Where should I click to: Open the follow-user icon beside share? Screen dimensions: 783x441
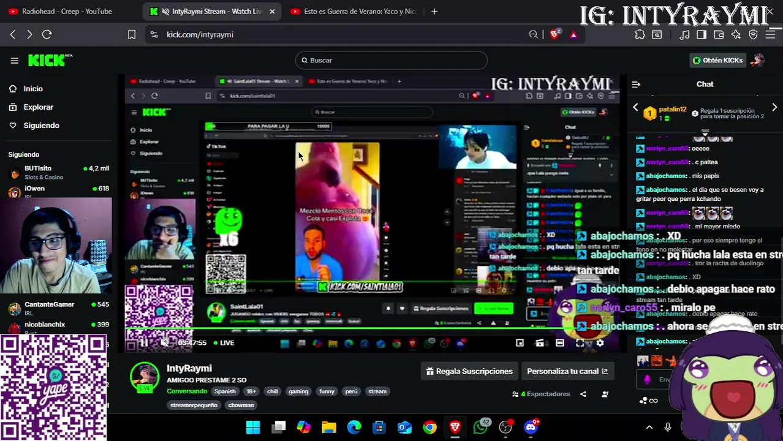tap(605, 394)
